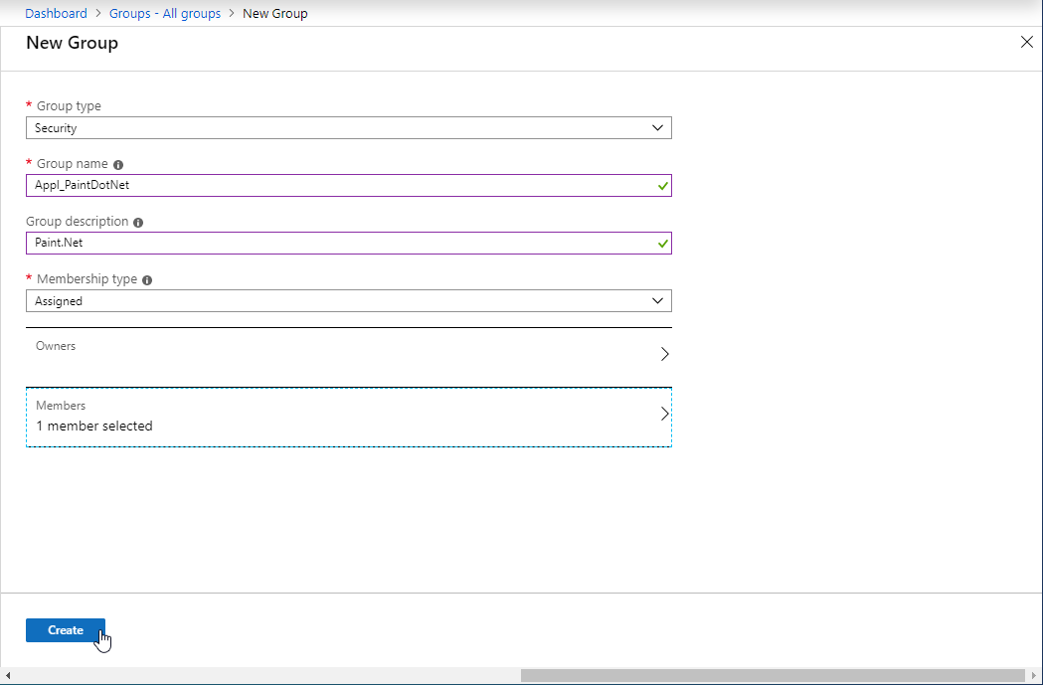1043x685 pixels.
Task: Click the Membership type info icon
Action: click(147, 280)
